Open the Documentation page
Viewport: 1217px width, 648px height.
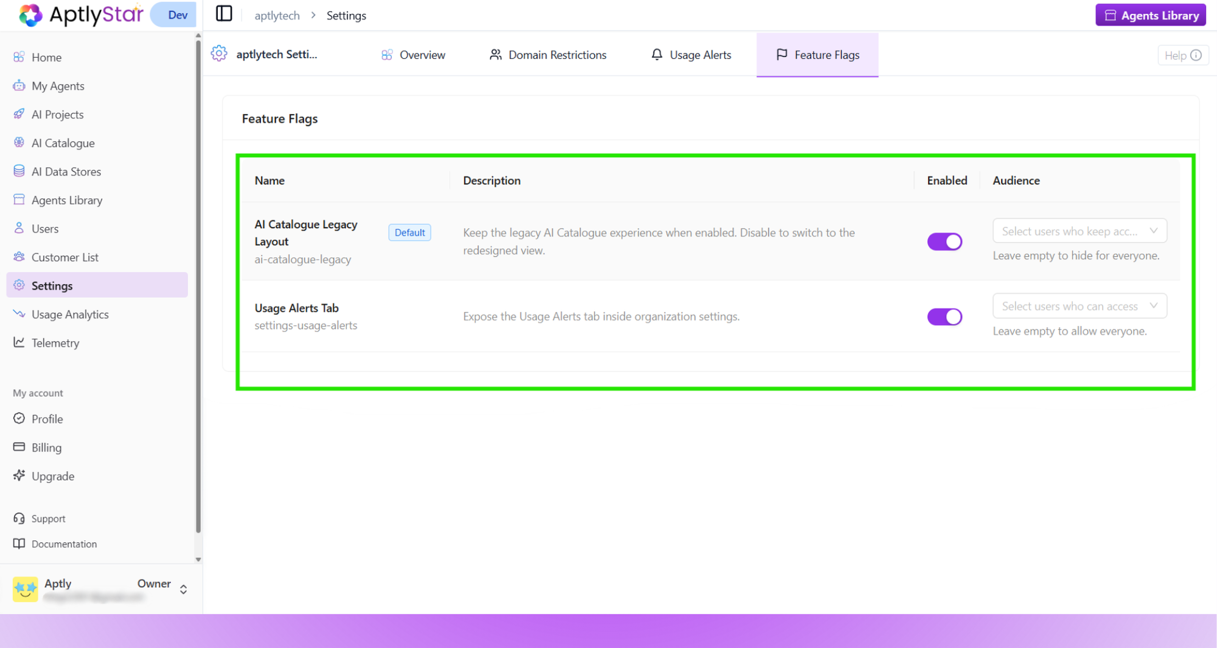point(64,543)
